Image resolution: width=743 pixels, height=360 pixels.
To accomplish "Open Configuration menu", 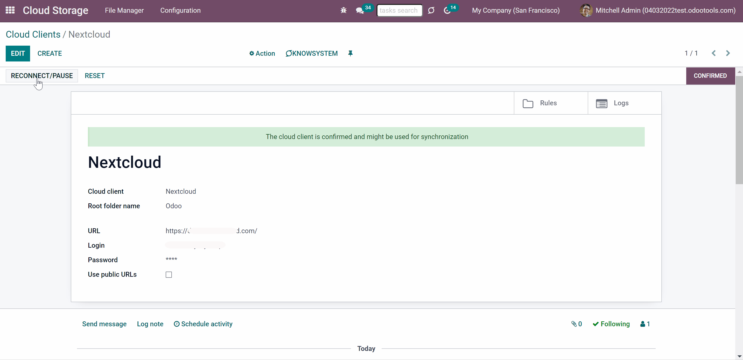I will (180, 10).
